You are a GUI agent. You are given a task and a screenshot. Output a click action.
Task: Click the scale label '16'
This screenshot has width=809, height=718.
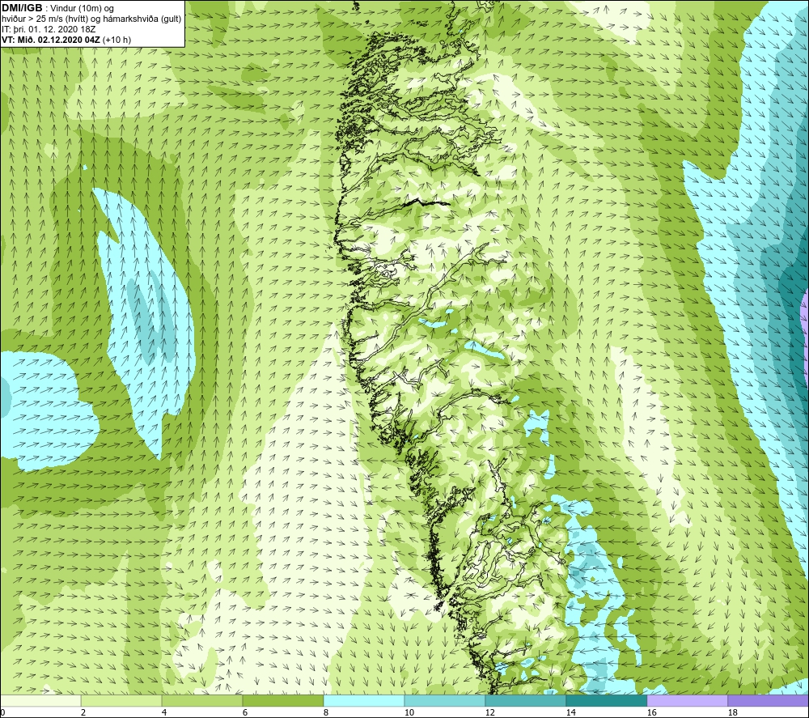(x=651, y=712)
